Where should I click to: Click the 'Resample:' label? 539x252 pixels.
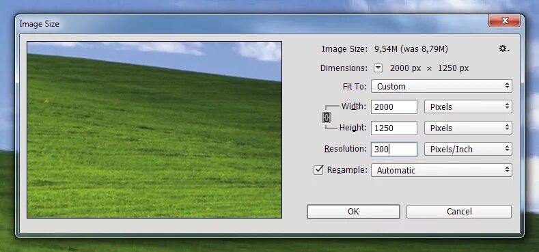click(347, 170)
